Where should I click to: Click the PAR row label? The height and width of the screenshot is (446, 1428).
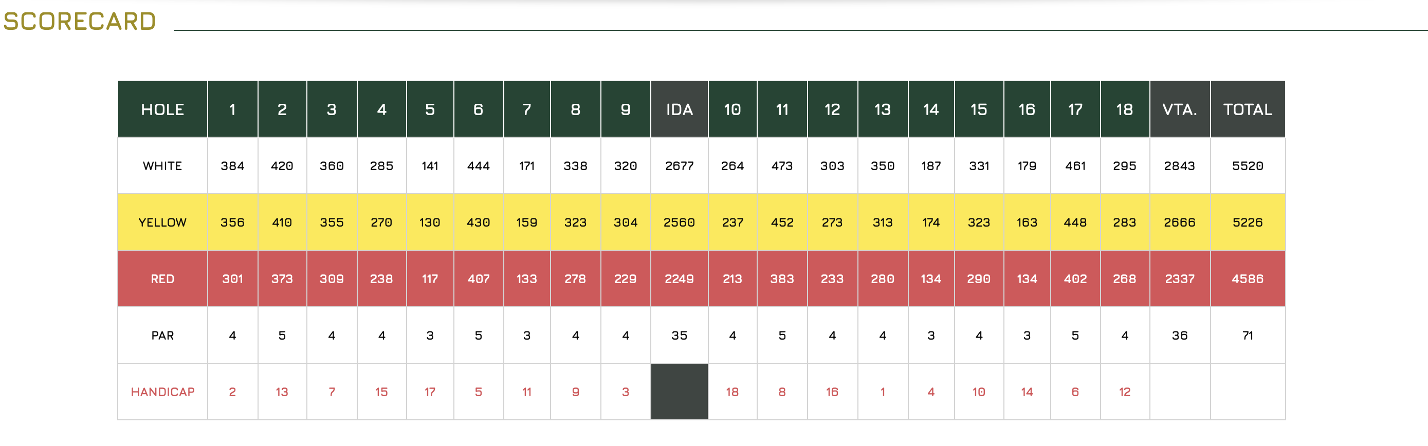pos(162,335)
